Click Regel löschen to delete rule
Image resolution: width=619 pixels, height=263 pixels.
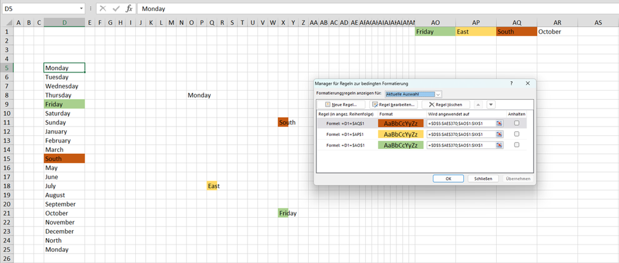coord(446,105)
